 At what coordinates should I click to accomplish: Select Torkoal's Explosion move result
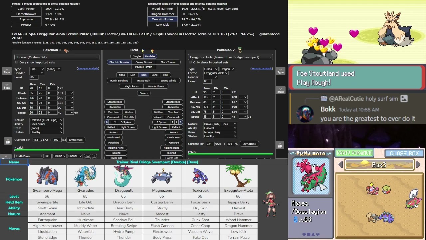click(26, 19)
